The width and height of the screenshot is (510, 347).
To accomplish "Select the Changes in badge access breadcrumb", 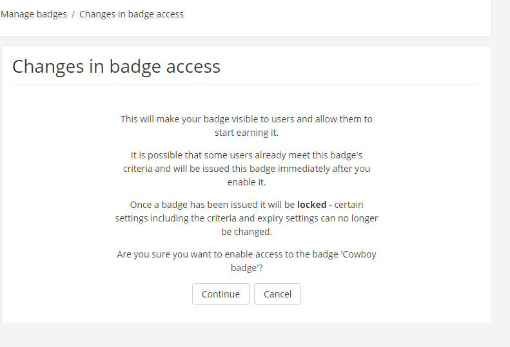I will point(132,14).
